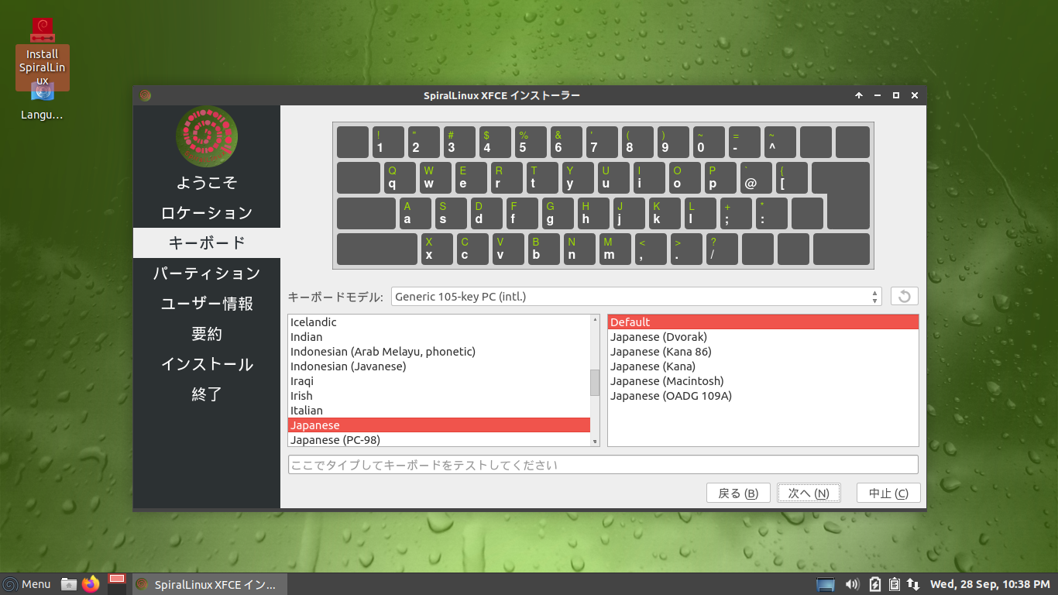Click the SpiralLinux spiral logo in the sidebar
The width and height of the screenshot is (1058, 595).
tap(206, 136)
